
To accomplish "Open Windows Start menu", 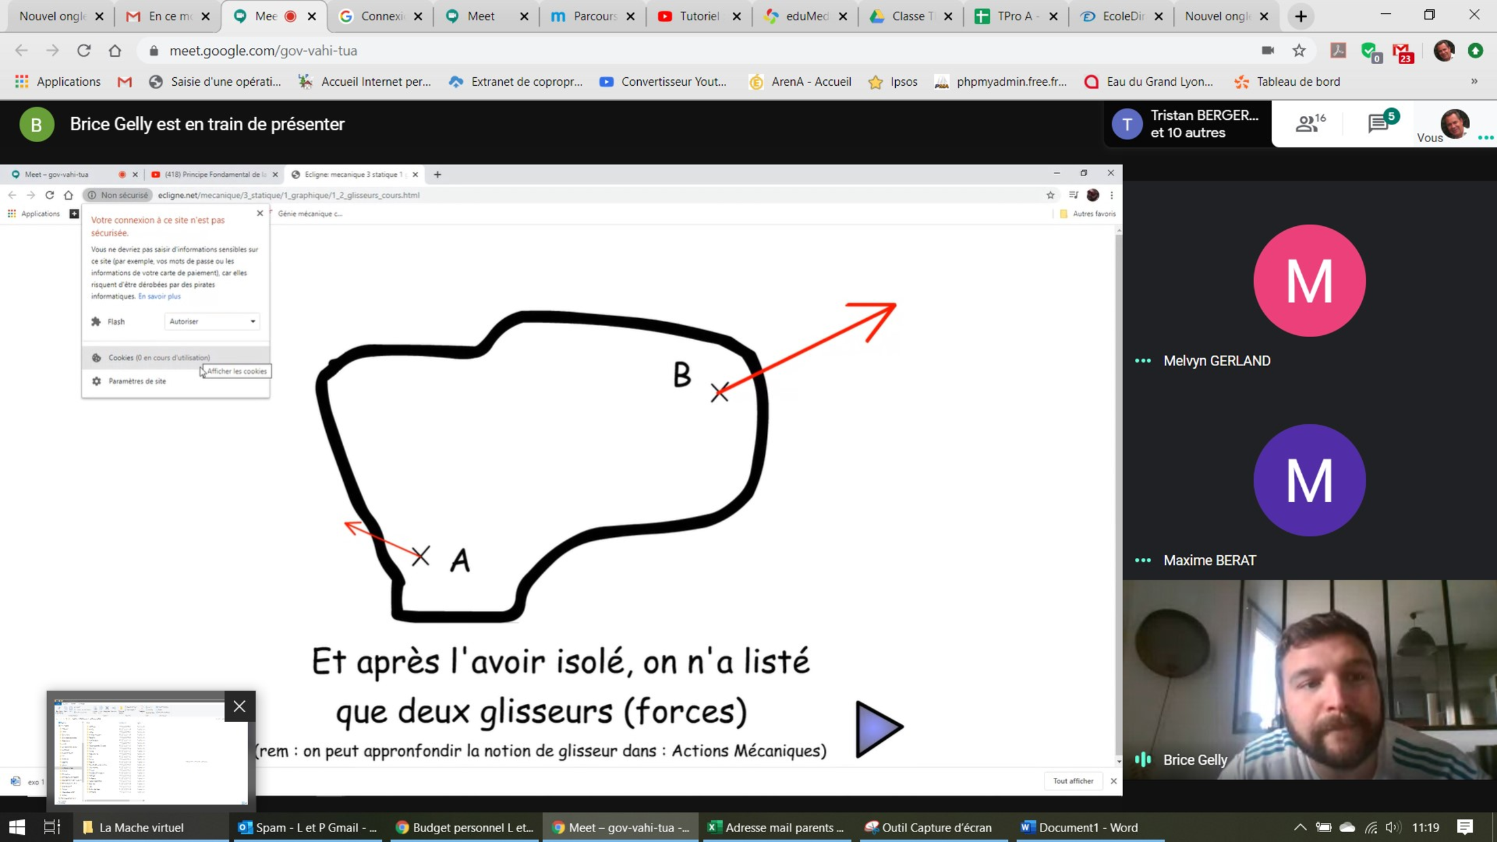I will tap(17, 827).
